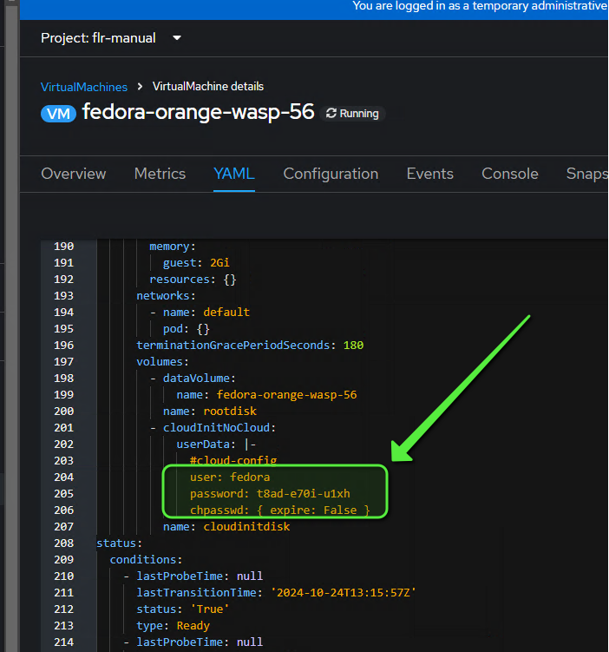
Task: Click the 'user: fedora' line
Action: pyautogui.click(x=230, y=477)
